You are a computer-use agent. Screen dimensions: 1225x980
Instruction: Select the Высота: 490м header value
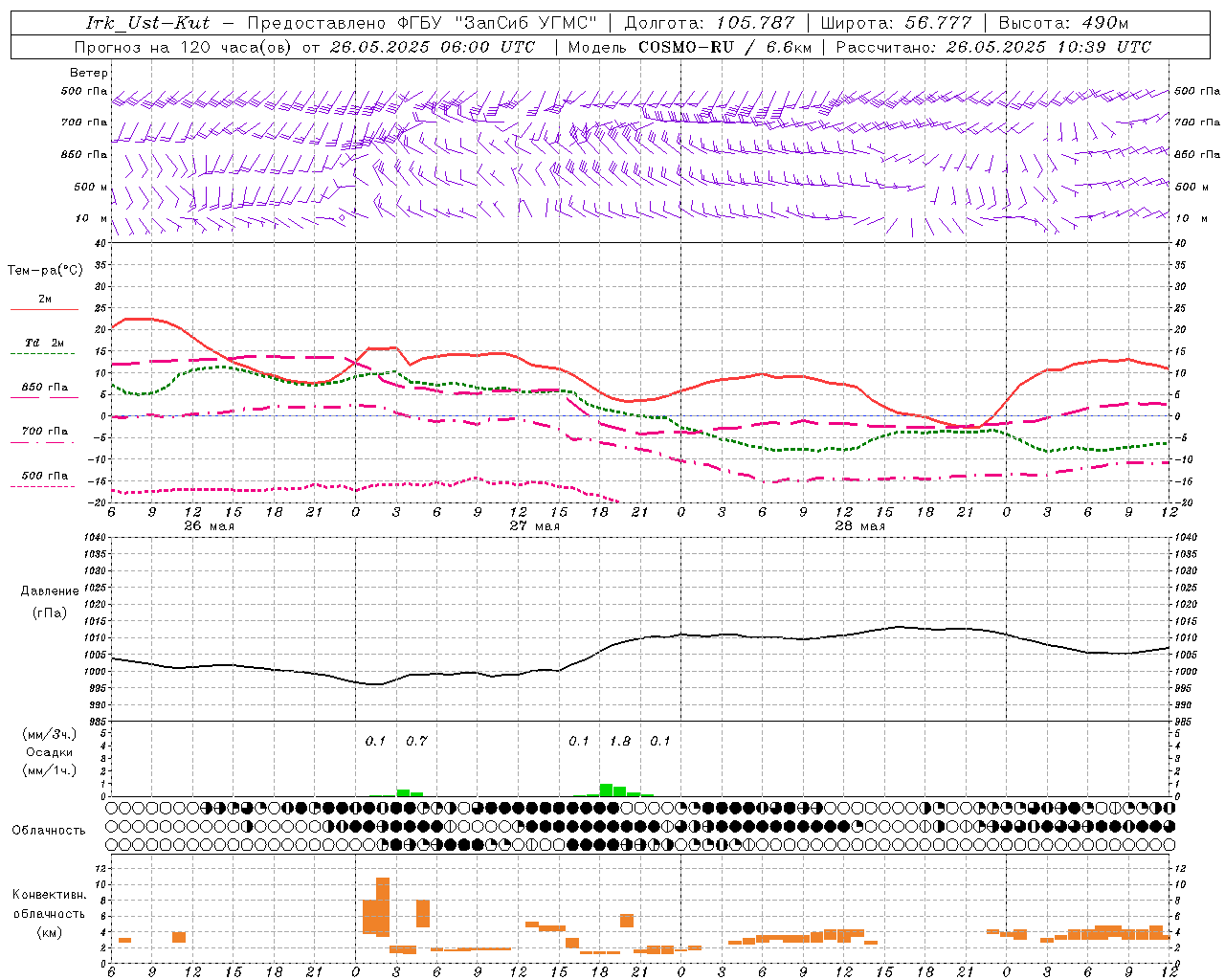coord(1063,23)
